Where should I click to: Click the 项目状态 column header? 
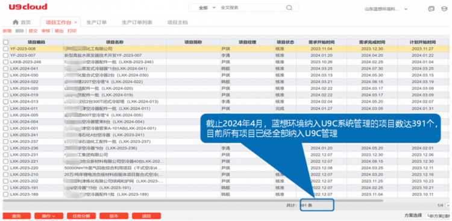point(286,42)
